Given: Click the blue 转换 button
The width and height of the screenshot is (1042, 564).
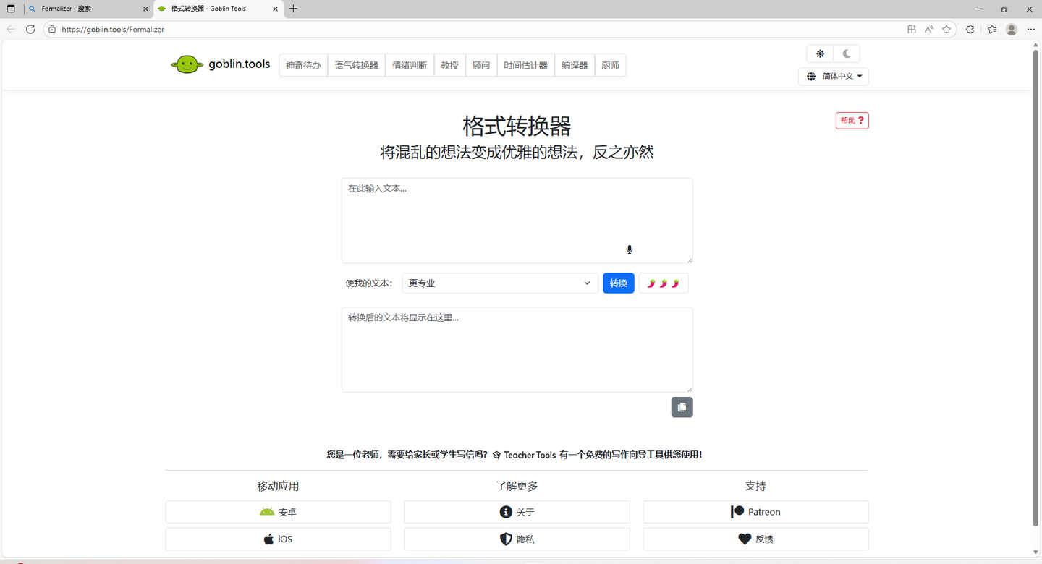Looking at the screenshot, I should (x=619, y=283).
